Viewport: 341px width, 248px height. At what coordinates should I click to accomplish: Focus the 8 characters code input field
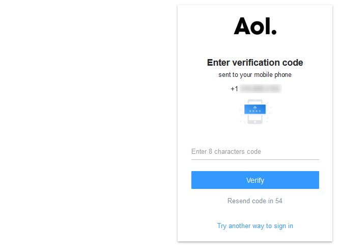coord(255,152)
